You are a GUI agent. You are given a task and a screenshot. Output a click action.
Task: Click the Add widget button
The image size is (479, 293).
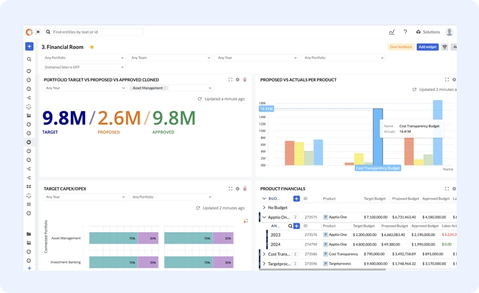(x=427, y=47)
